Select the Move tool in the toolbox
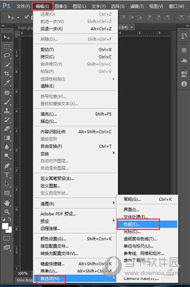 pos(7,37)
